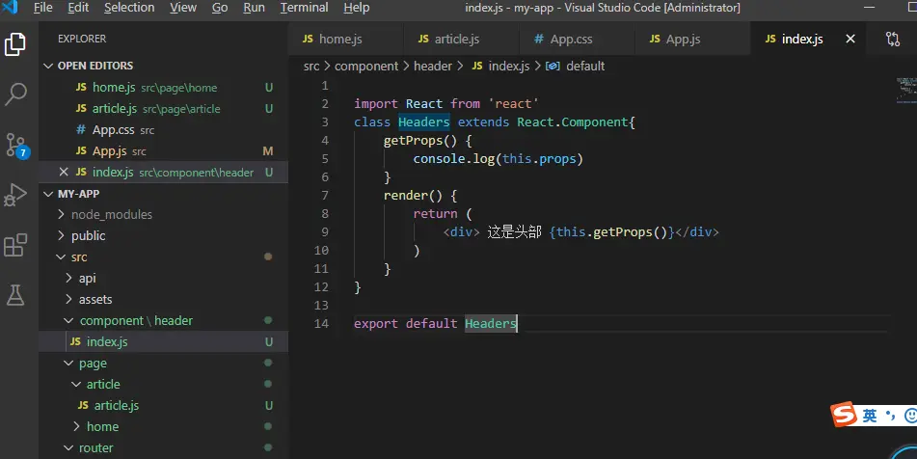Switch to the article.js editor tab
This screenshot has height=459, width=917.
pos(461,39)
